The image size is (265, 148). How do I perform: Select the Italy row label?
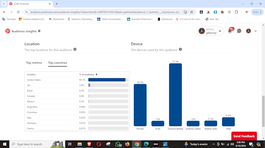29,118
